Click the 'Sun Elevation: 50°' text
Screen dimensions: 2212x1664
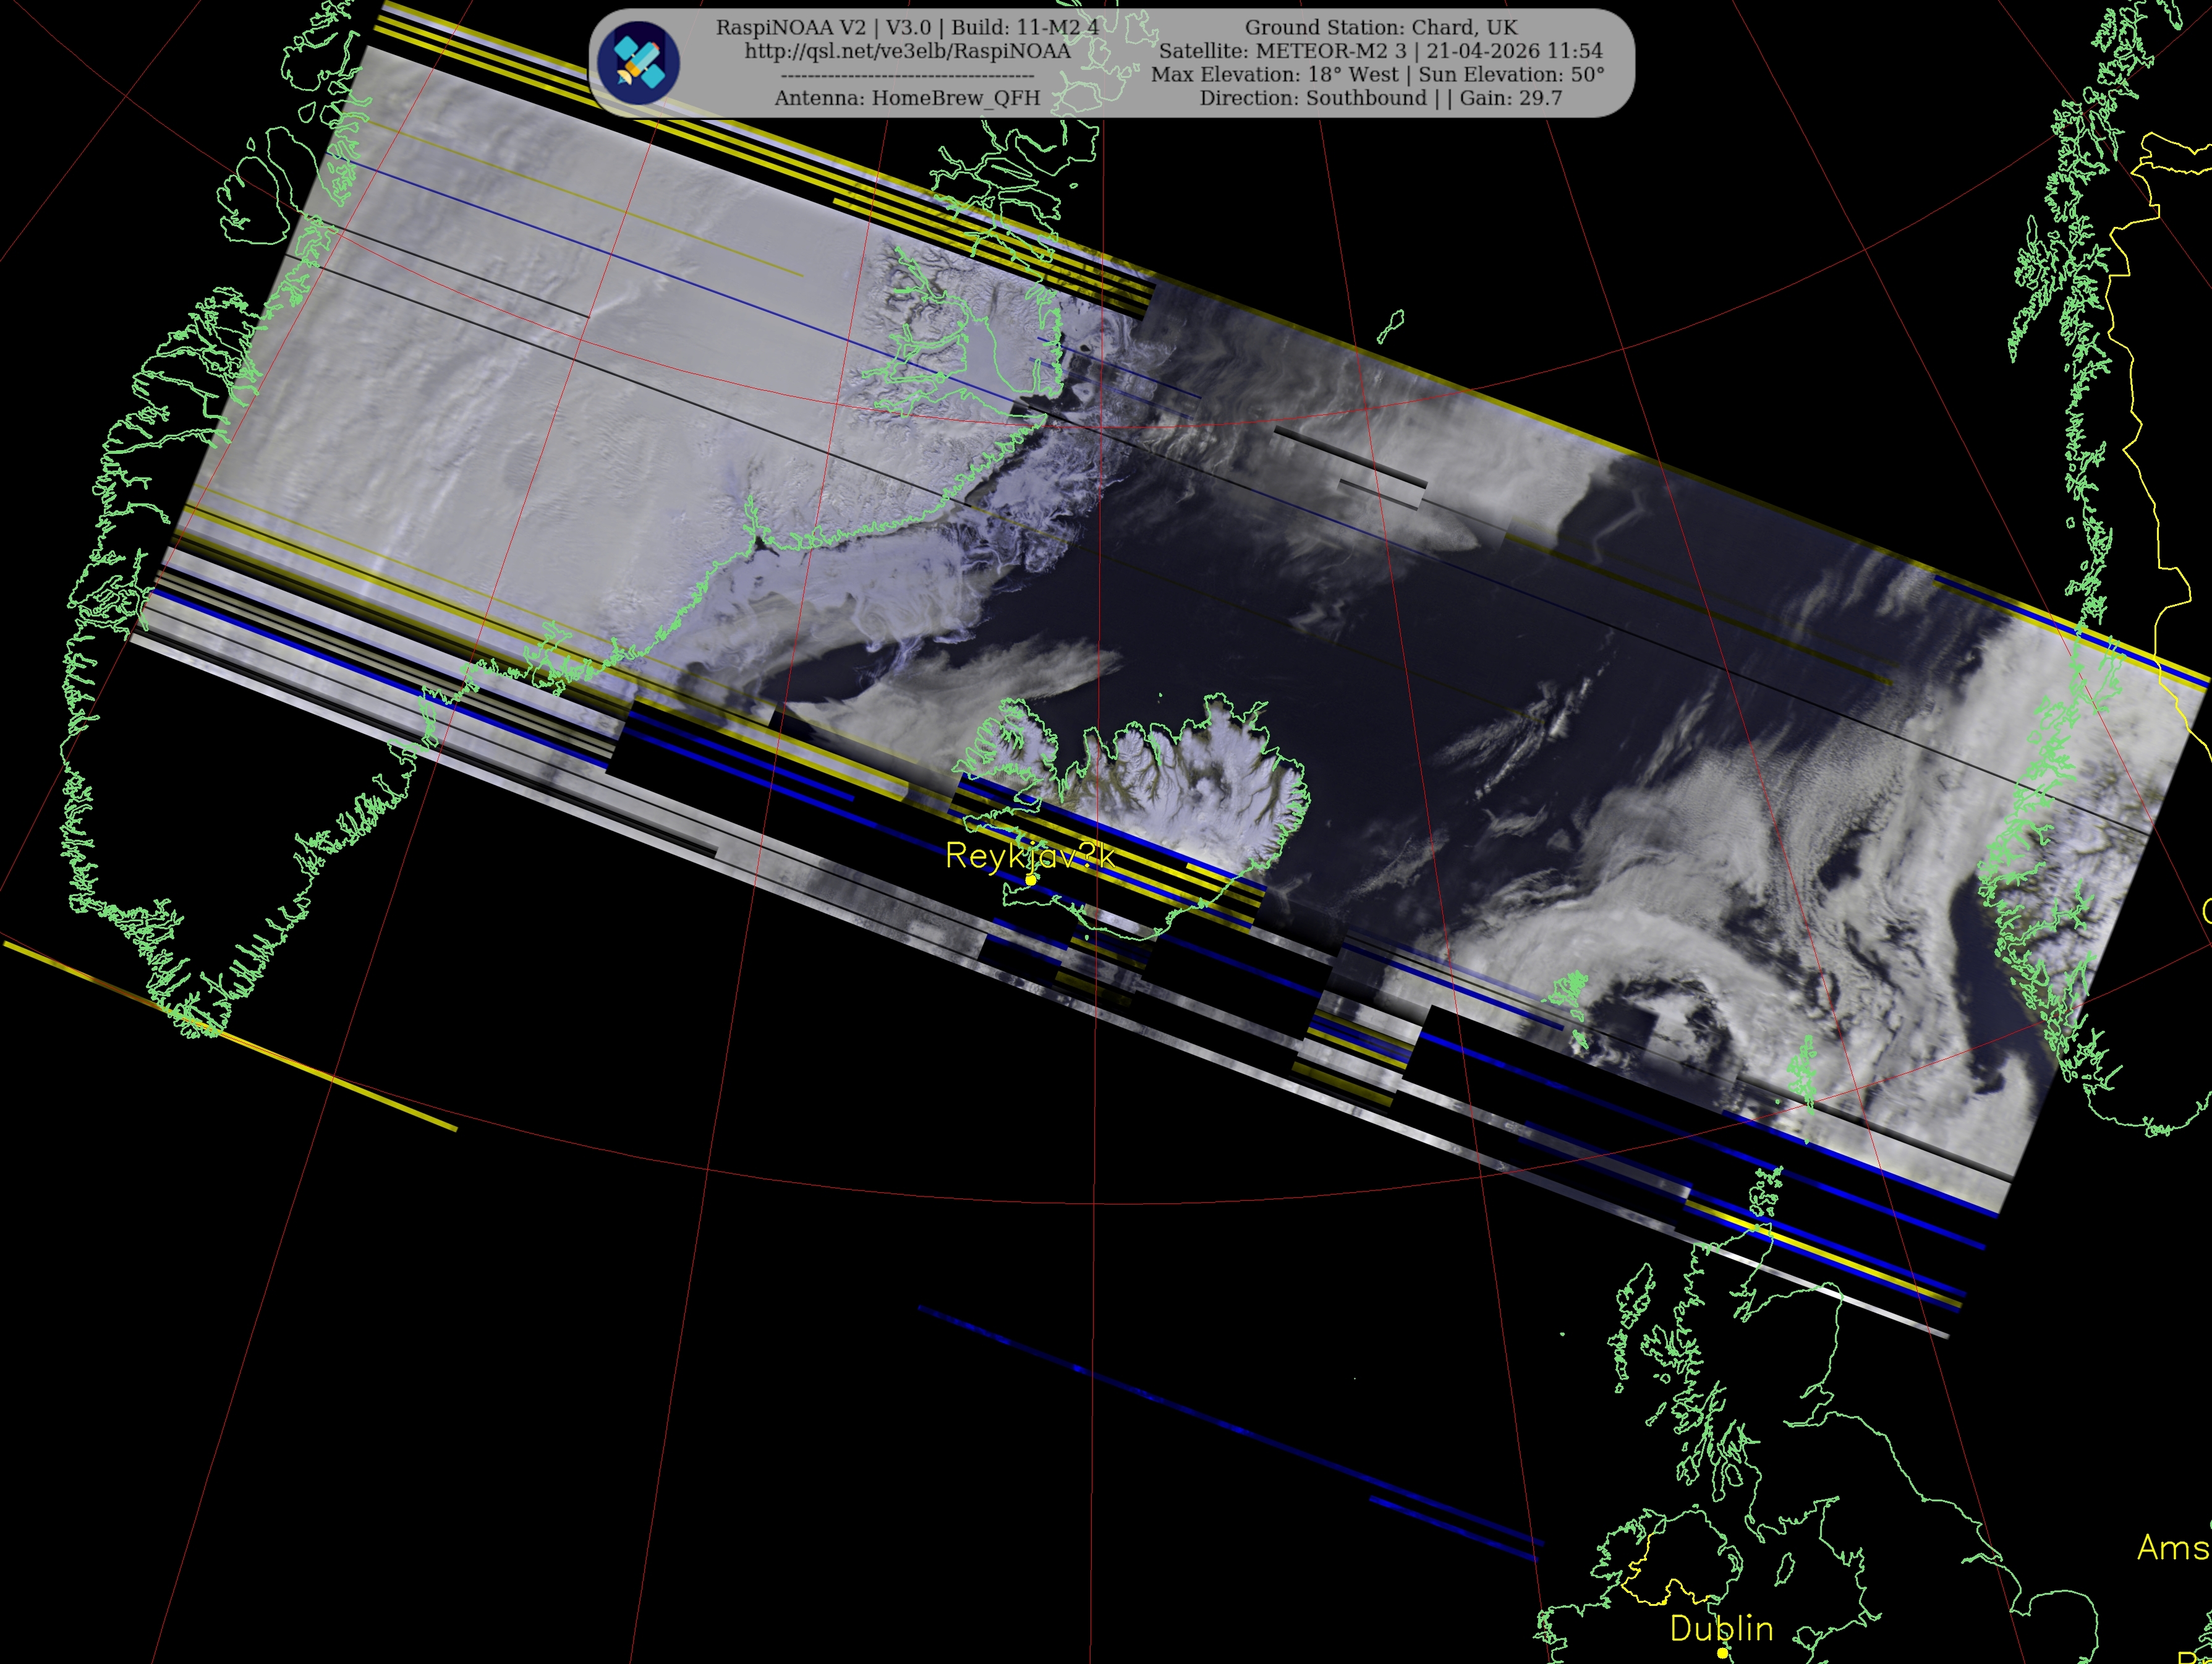pyautogui.click(x=1511, y=75)
